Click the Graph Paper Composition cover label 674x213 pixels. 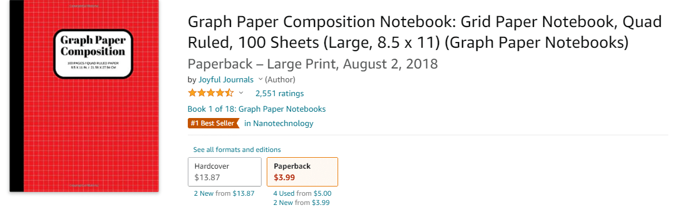pos(93,54)
